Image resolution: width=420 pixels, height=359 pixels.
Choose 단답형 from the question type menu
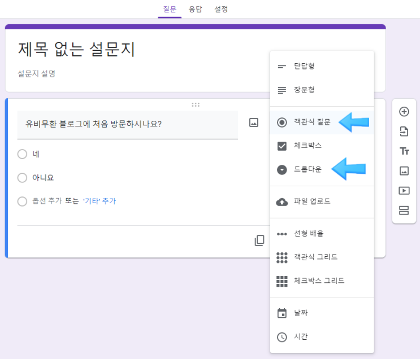(x=322, y=66)
